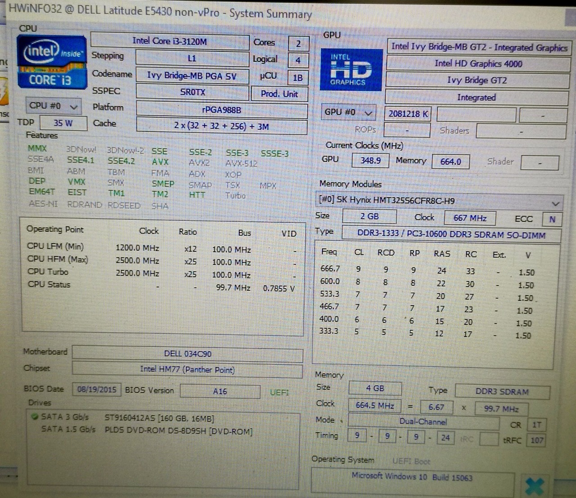The width and height of the screenshot is (576, 498).
Task: Click the GPU clock 348.9 value box
Action: [370, 160]
